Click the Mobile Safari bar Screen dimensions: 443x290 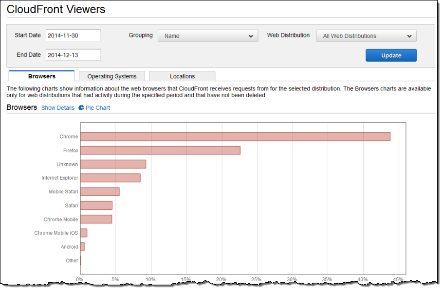(x=100, y=192)
